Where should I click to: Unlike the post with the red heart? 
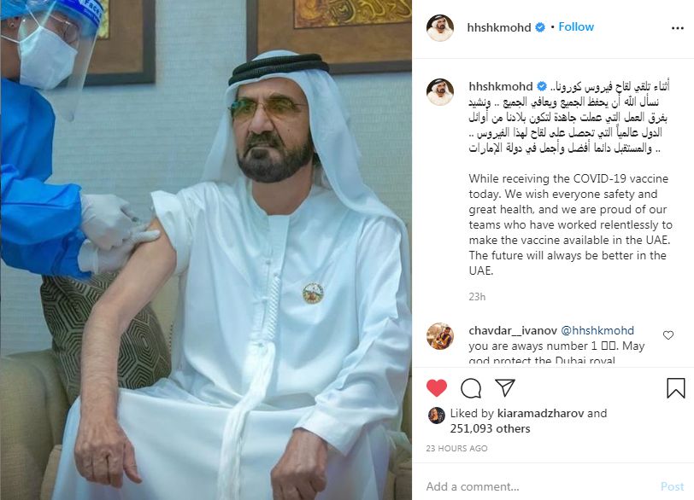437,388
